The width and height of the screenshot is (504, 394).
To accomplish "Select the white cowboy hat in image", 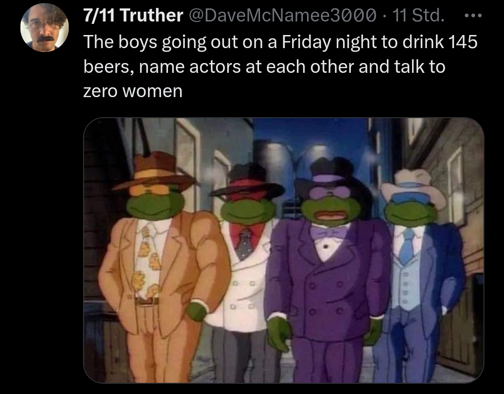I will click(x=413, y=187).
